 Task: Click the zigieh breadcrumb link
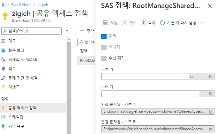[43, 4]
